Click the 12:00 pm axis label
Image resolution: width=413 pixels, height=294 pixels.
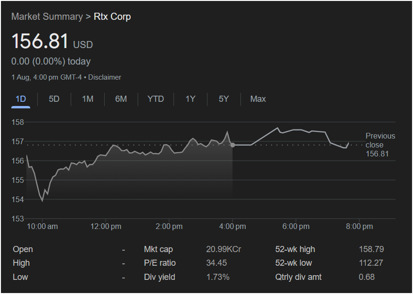(106, 227)
